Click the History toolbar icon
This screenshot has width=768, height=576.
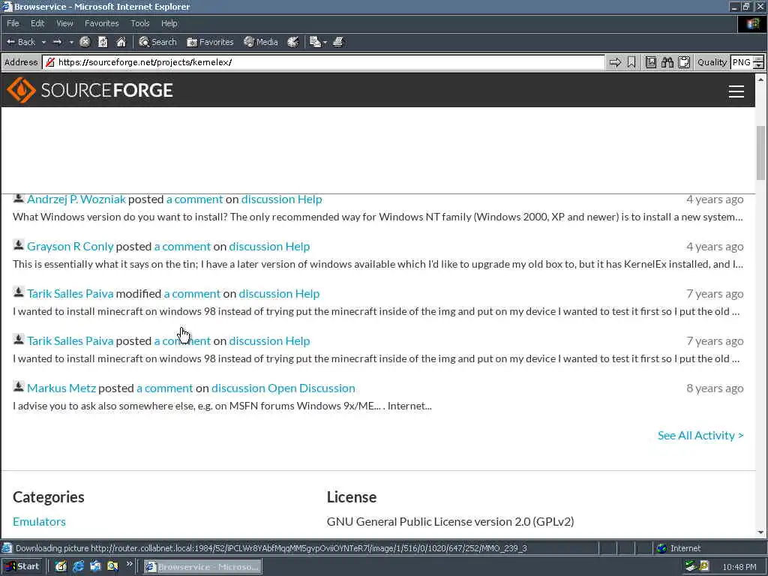[293, 42]
